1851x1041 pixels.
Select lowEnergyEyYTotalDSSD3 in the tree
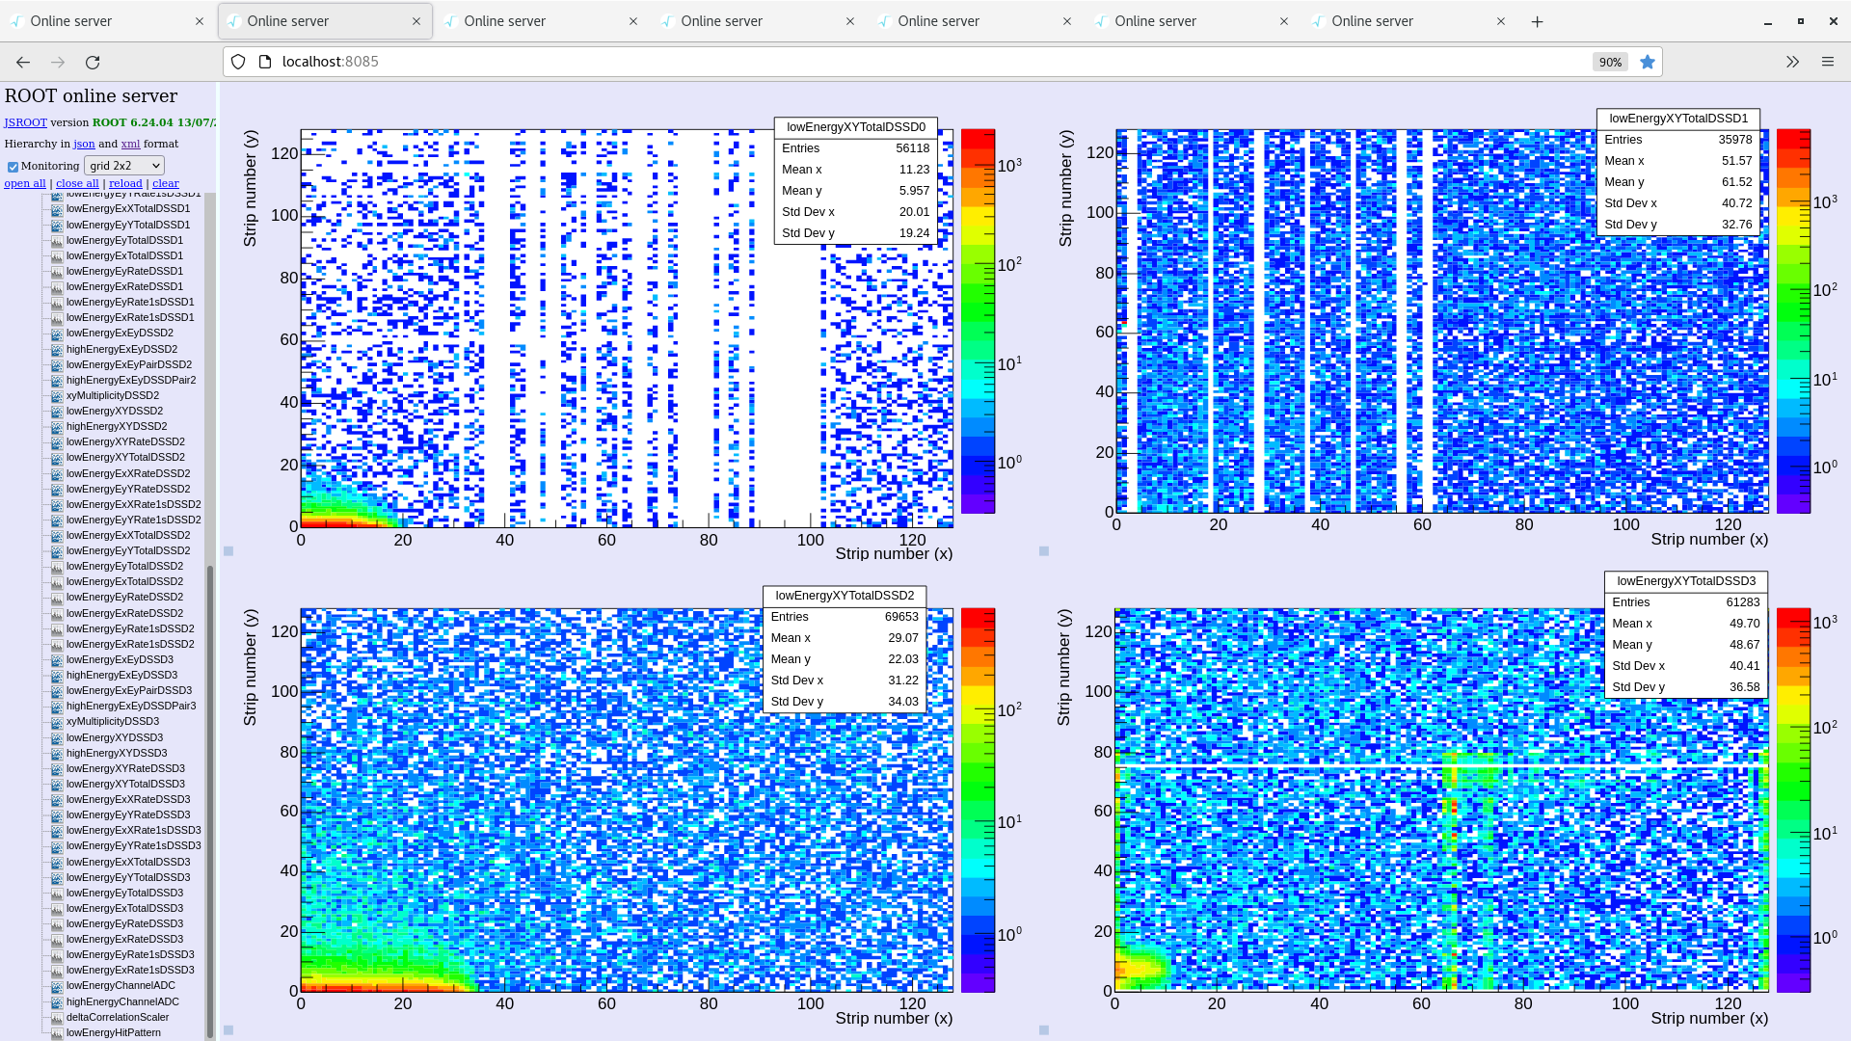coord(128,877)
